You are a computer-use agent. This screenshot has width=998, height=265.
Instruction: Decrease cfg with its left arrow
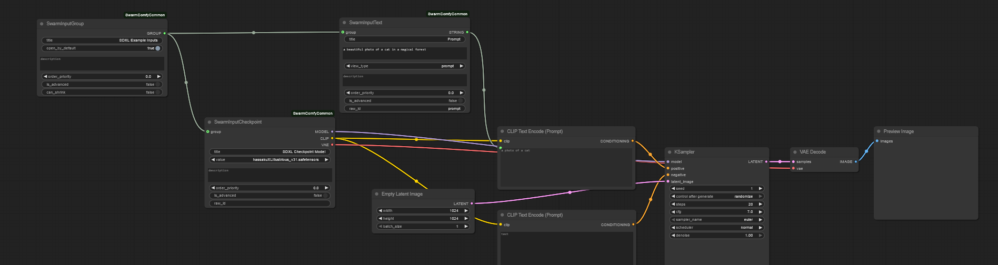coord(673,212)
